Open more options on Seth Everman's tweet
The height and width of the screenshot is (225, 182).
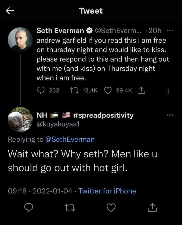pos(170,31)
